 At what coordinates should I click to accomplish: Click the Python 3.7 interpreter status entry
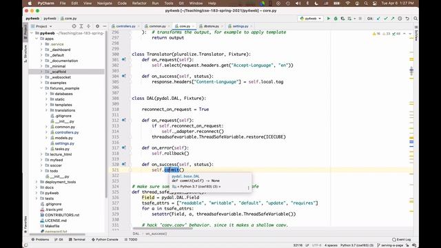tap(357, 245)
